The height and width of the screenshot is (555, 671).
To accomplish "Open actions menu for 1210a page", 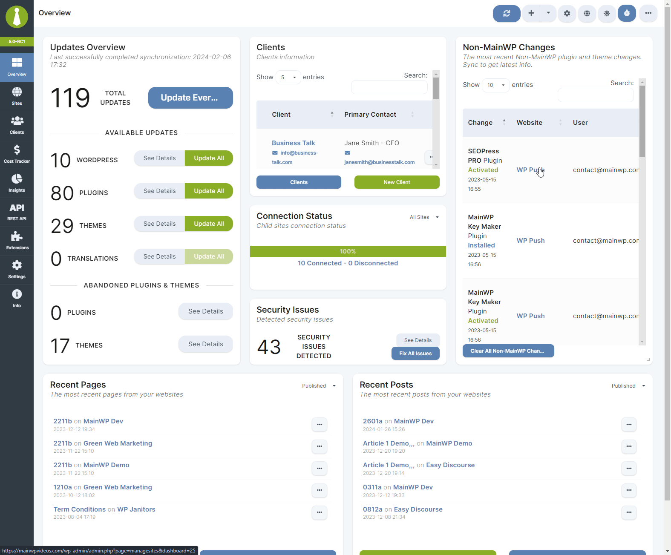I will (x=320, y=490).
